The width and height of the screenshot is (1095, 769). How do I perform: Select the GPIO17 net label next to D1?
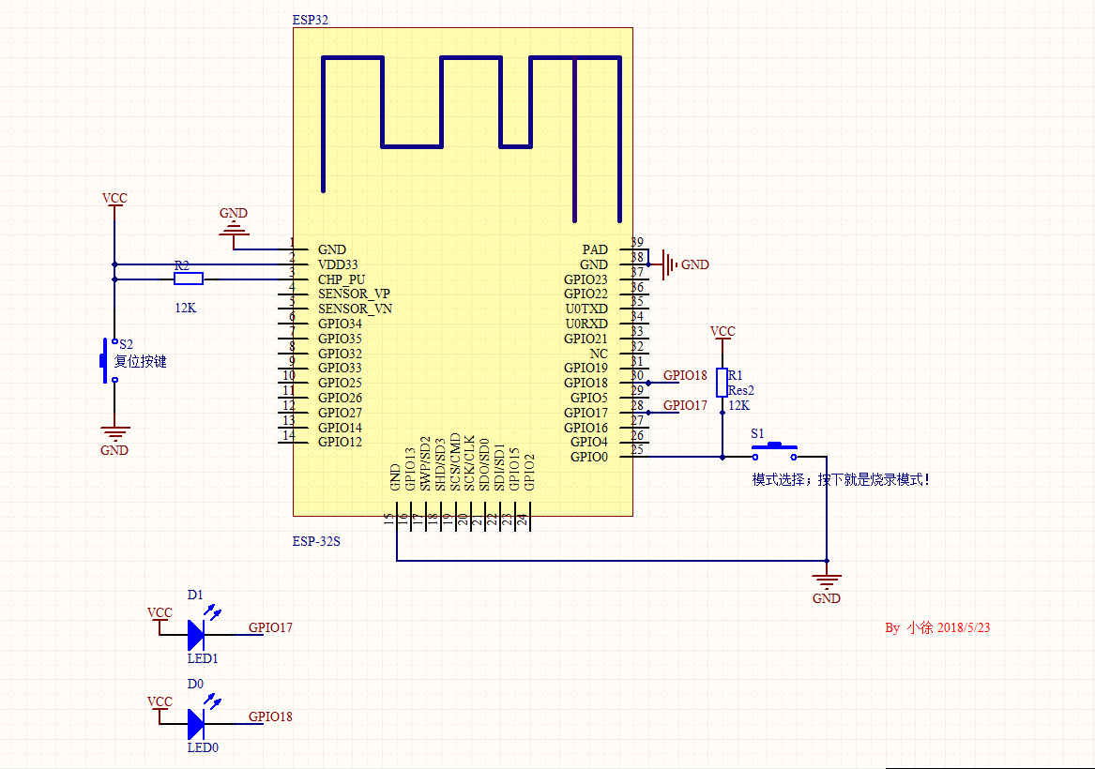(270, 627)
